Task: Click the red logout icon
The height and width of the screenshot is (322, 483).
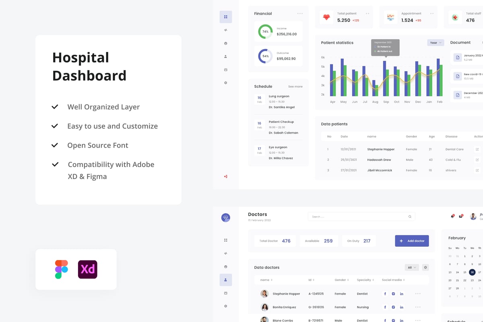Action: tap(225, 176)
